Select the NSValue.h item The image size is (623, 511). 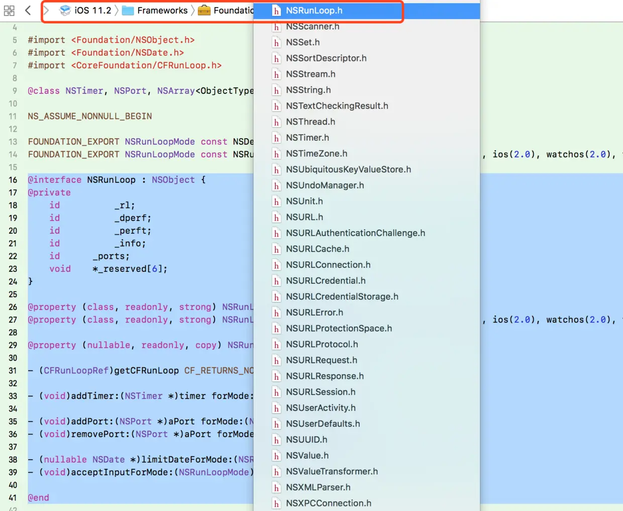tap(367, 456)
